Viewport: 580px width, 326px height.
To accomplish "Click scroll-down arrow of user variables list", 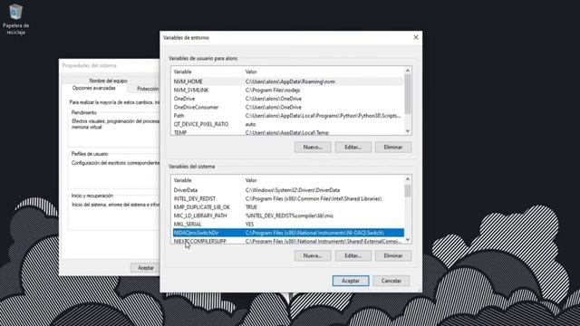I will point(408,130).
